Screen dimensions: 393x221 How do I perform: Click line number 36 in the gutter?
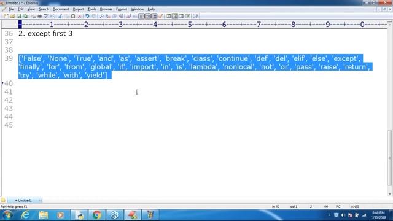click(x=9, y=34)
